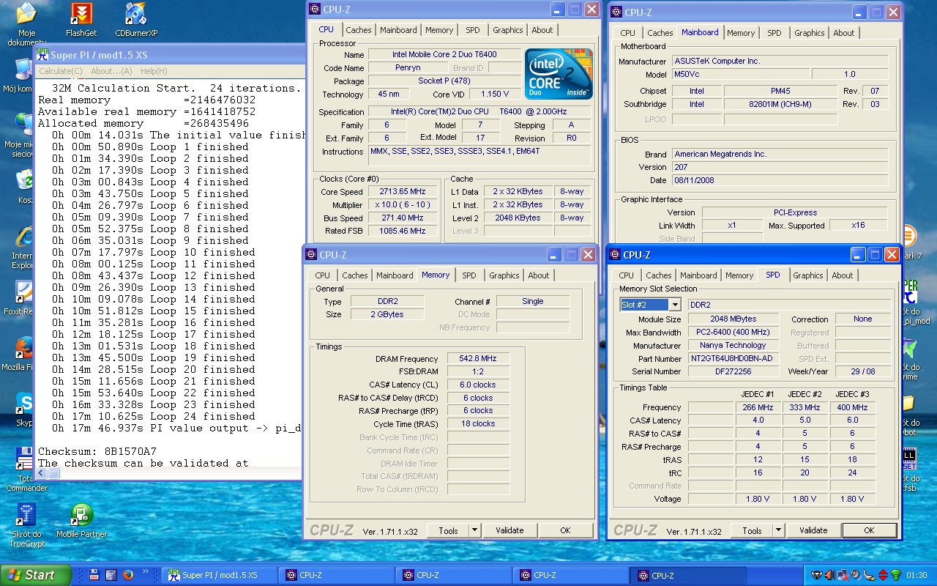Open Caches tab in the SPD window
937x586 pixels.
pyautogui.click(x=657, y=275)
